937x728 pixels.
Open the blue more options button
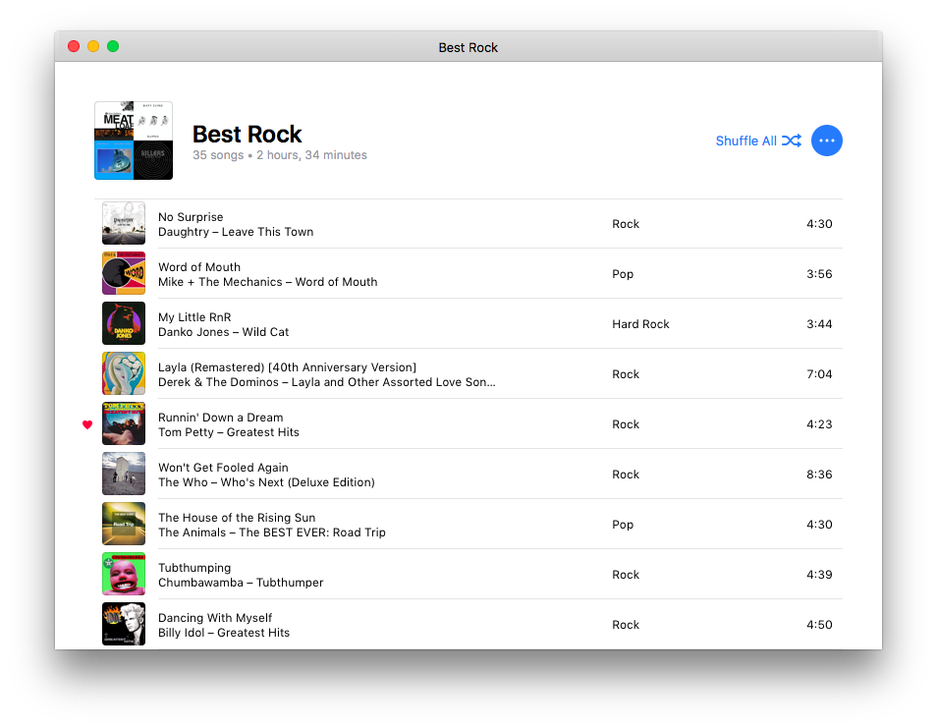pos(826,140)
